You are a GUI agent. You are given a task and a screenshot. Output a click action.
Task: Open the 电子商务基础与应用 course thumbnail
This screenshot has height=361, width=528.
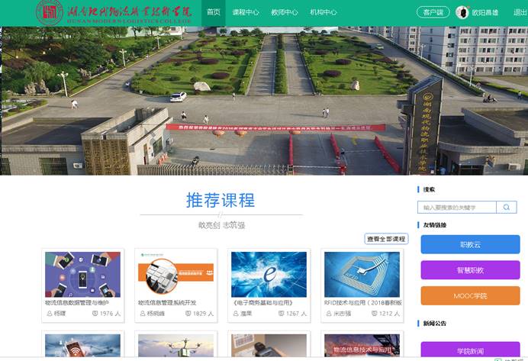click(269, 275)
